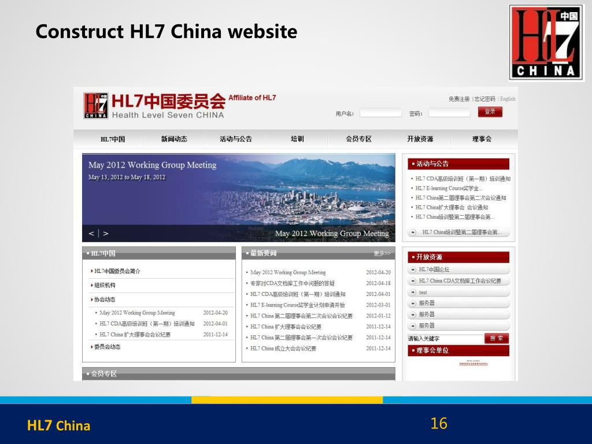The width and height of the screenshot is (592, 444).
Task: Open May 2012 Working Group Meeting under 协会动态
Action: (x=137, y=313)
